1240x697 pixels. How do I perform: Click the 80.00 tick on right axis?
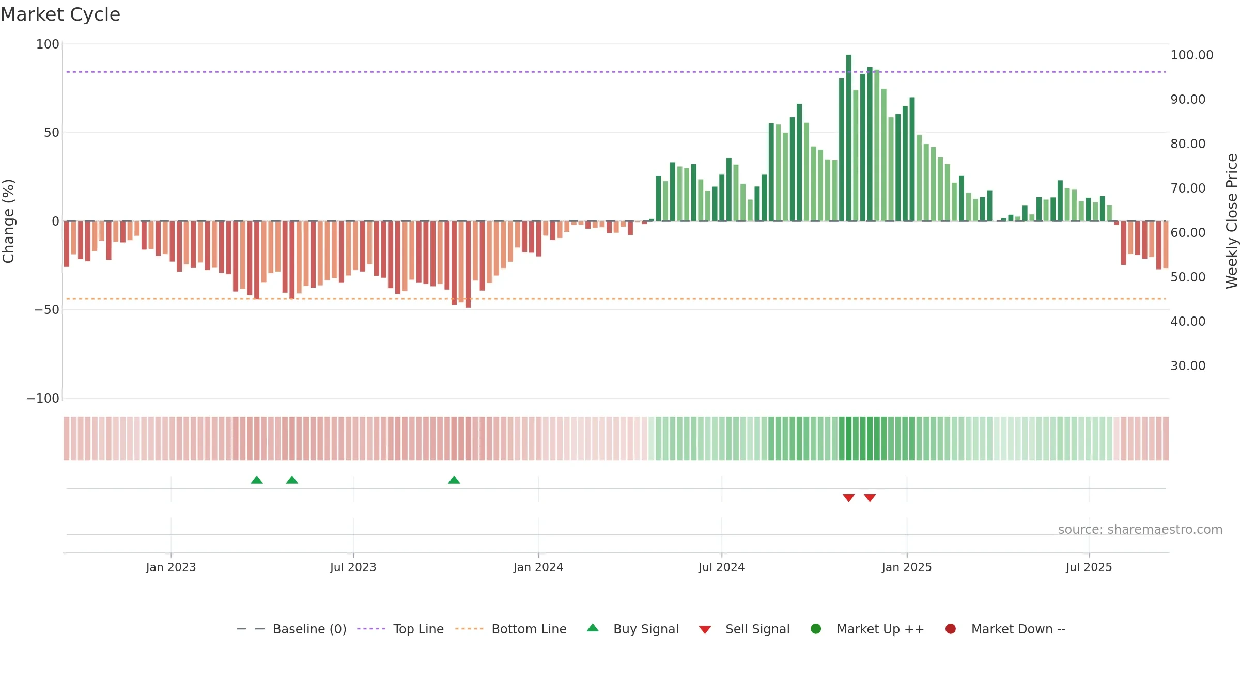coord(1188,144)
